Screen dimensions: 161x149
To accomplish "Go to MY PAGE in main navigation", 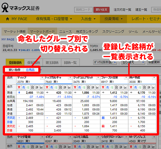I will [x=17, y=19].
